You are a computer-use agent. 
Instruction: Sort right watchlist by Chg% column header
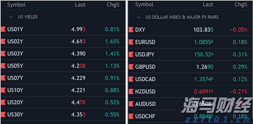[x=241, y=4]
